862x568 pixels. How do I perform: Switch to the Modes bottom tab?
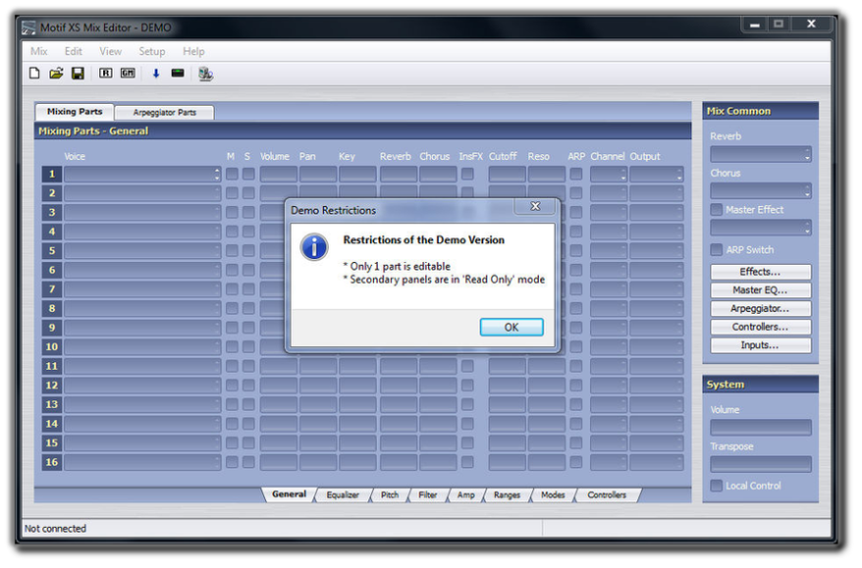[x=553, y=495]
